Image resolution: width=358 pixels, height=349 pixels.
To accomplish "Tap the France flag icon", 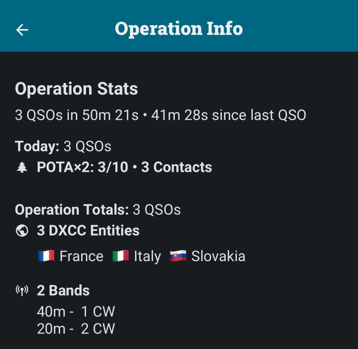I will [46, 256].
